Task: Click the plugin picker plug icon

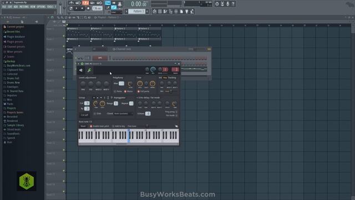Action: tap(187, 11)
